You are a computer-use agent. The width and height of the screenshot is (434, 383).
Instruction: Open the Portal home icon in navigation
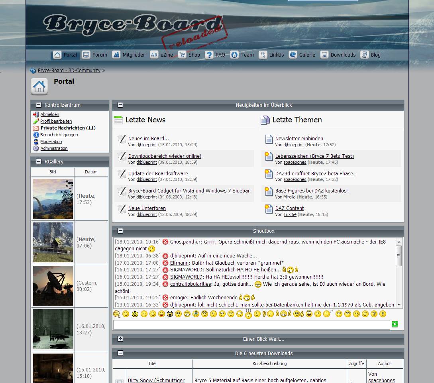[57, 55]
